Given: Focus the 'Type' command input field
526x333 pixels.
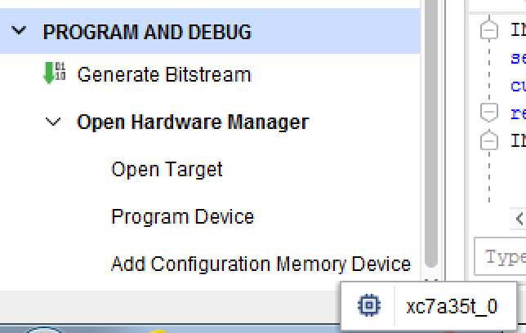Looking at the screenshot, I should click(x=500, y=257).
